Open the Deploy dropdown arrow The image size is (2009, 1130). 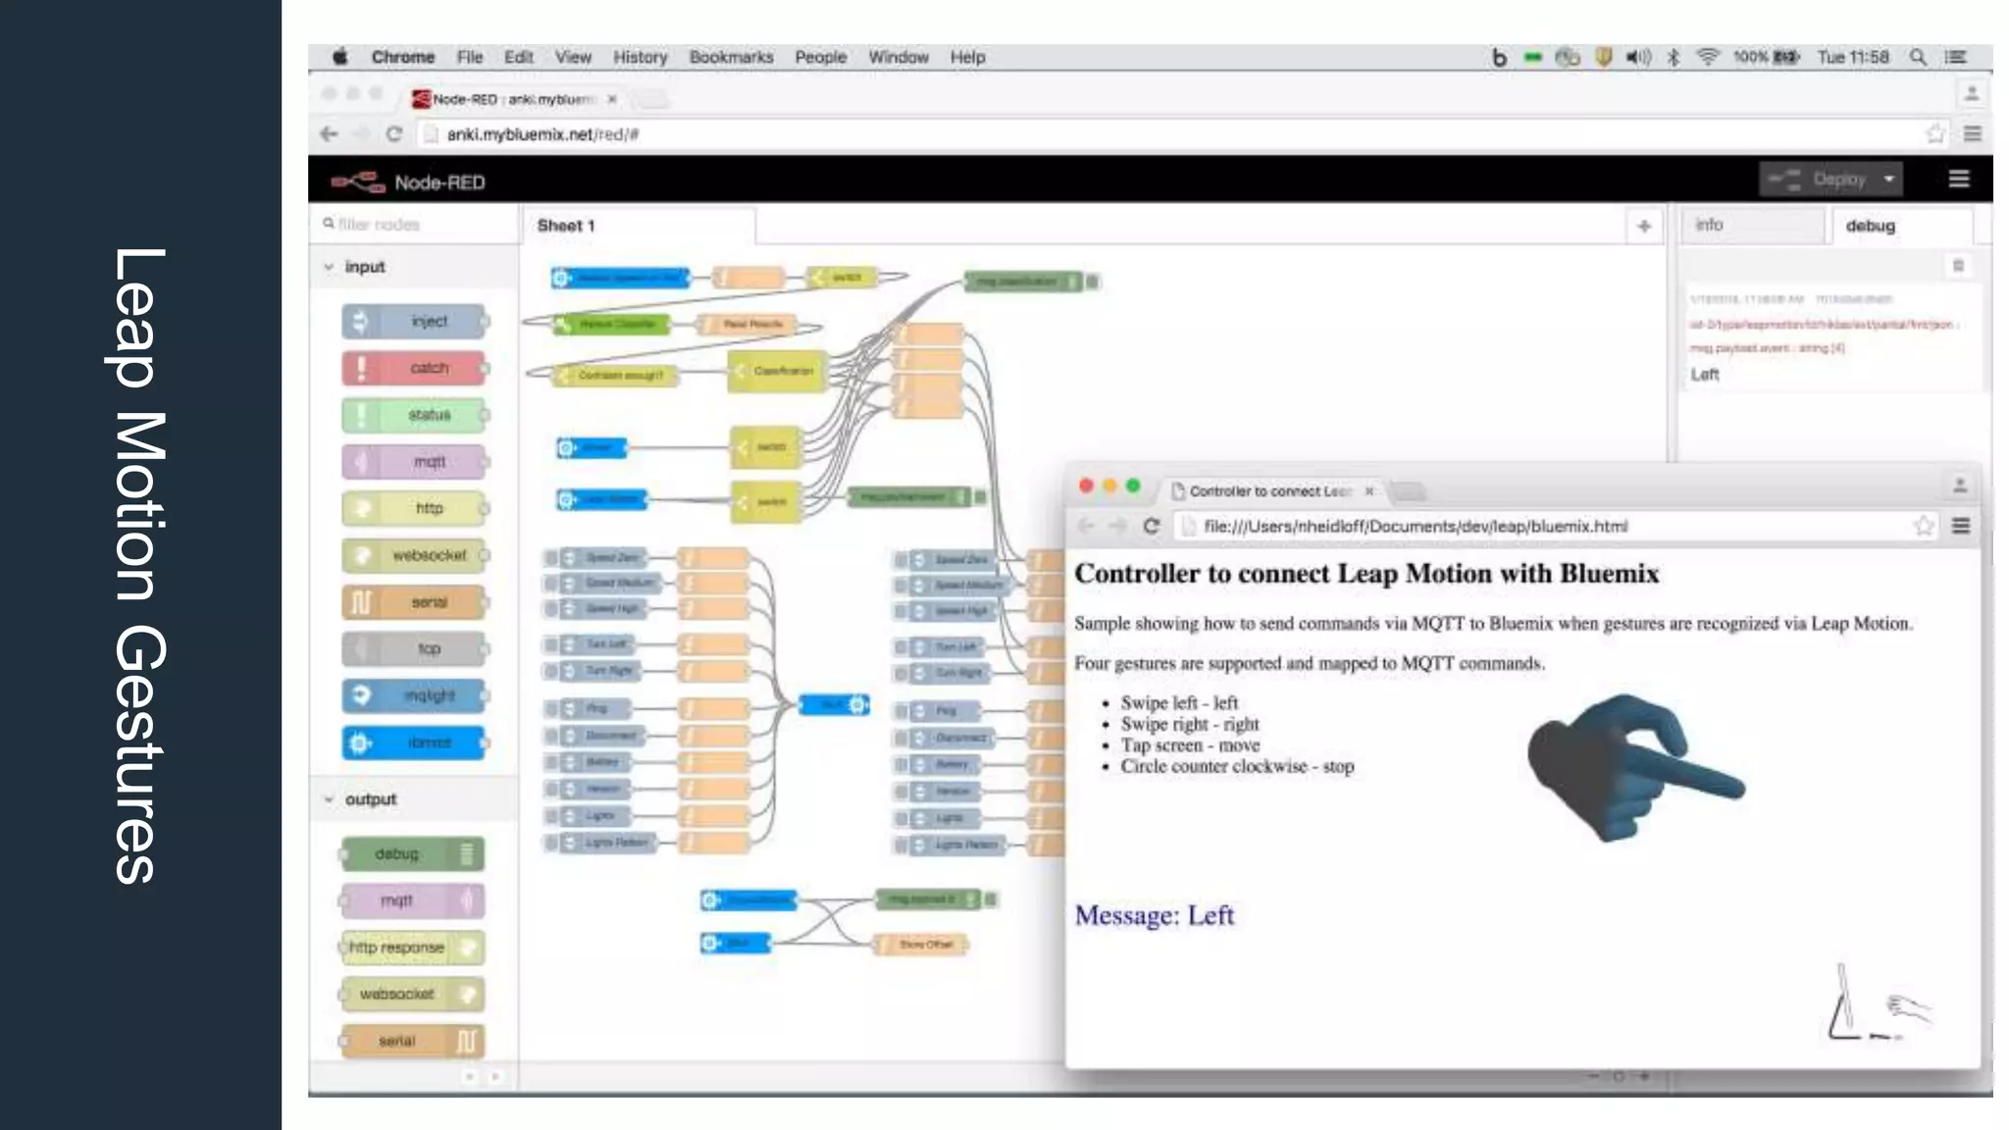point(1888,180)
